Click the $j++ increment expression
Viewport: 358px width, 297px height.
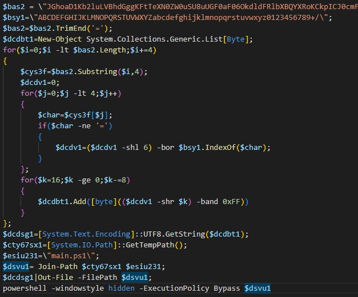pyautogui.click(x=108, y=93)
